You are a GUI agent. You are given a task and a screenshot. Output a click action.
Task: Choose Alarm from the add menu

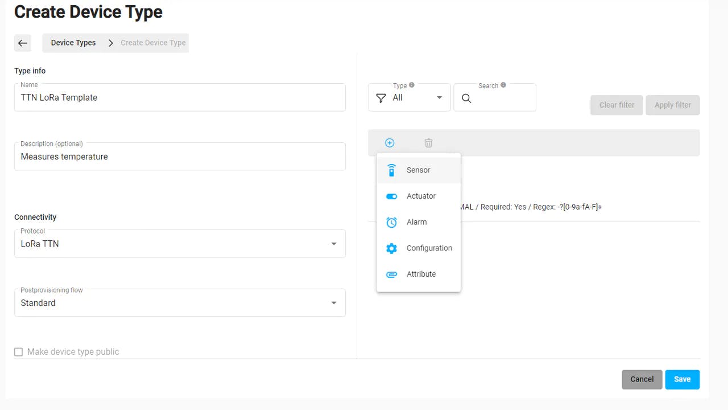click(419, 222)
